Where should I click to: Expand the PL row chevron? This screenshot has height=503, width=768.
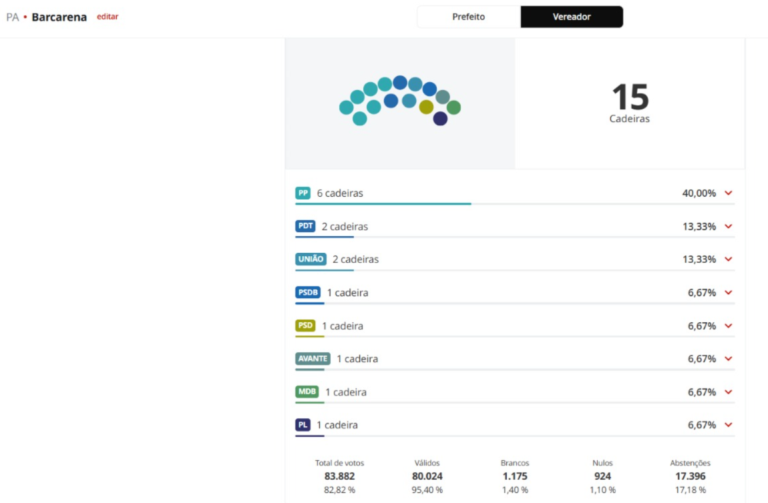[729, 425]
